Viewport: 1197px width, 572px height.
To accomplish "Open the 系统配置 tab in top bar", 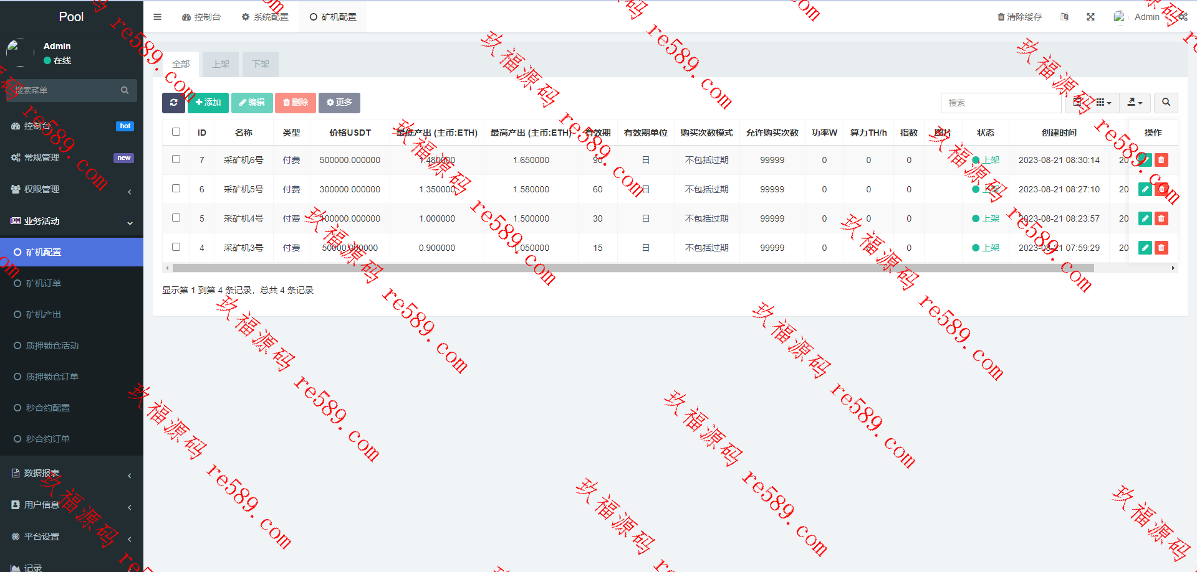I will [265, 17].
